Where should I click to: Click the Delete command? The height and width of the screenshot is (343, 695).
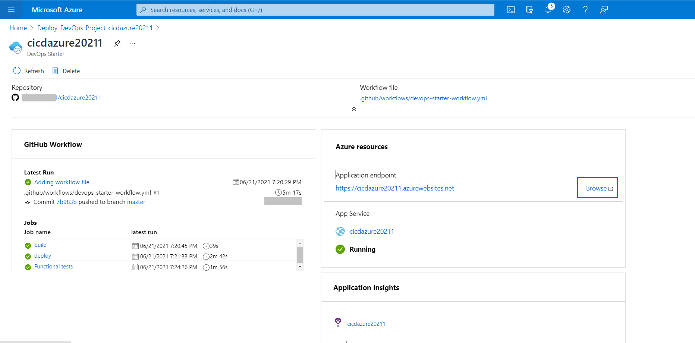point(66,71)
